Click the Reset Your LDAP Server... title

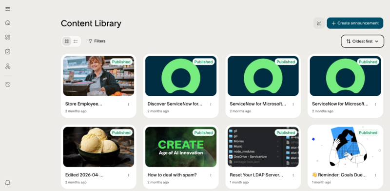(x=256, y=175)
